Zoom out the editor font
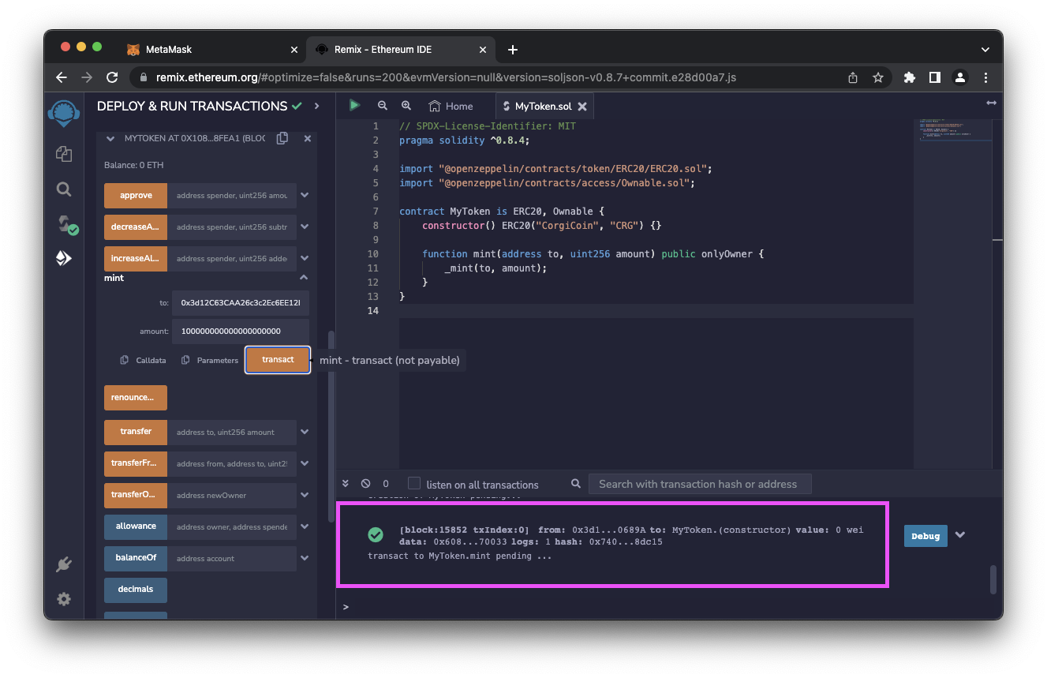 383,106
